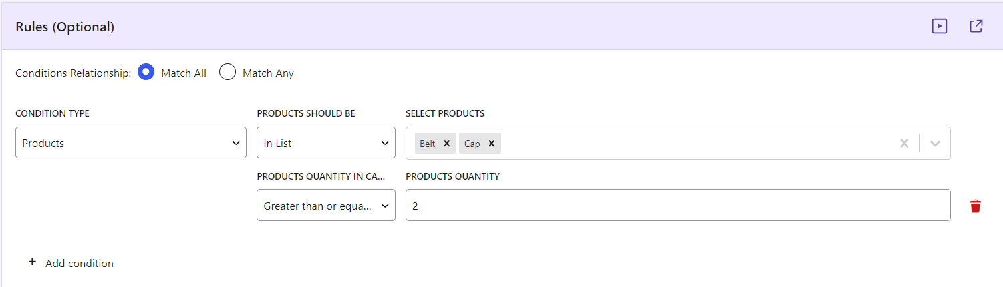1003x287 pixels.
Task: Remove Belt from selected products
Action: (x=447, y=143)
